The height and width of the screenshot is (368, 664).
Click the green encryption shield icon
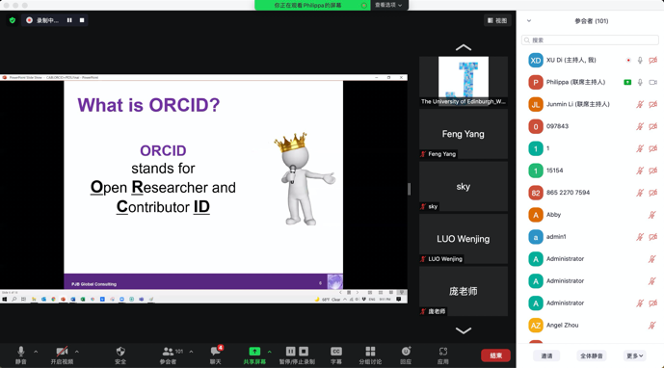tap(13, 20)
